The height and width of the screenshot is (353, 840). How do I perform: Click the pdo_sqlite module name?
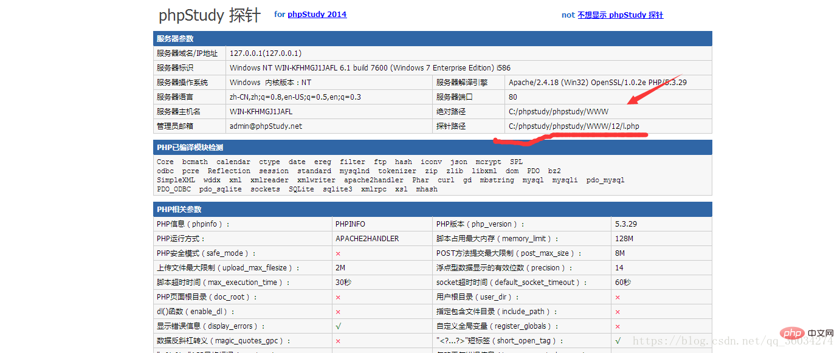coord(221,190)
